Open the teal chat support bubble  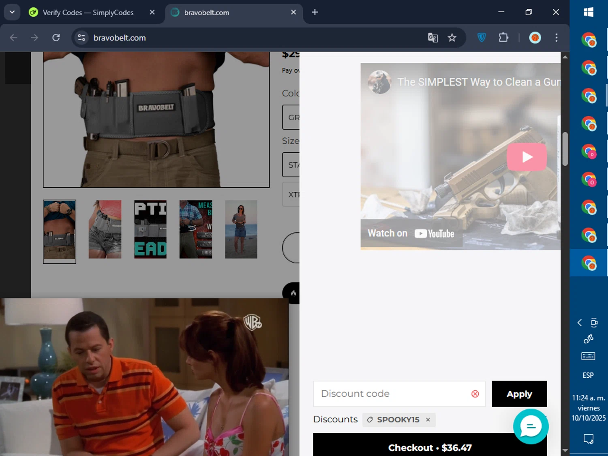point(531,426)
